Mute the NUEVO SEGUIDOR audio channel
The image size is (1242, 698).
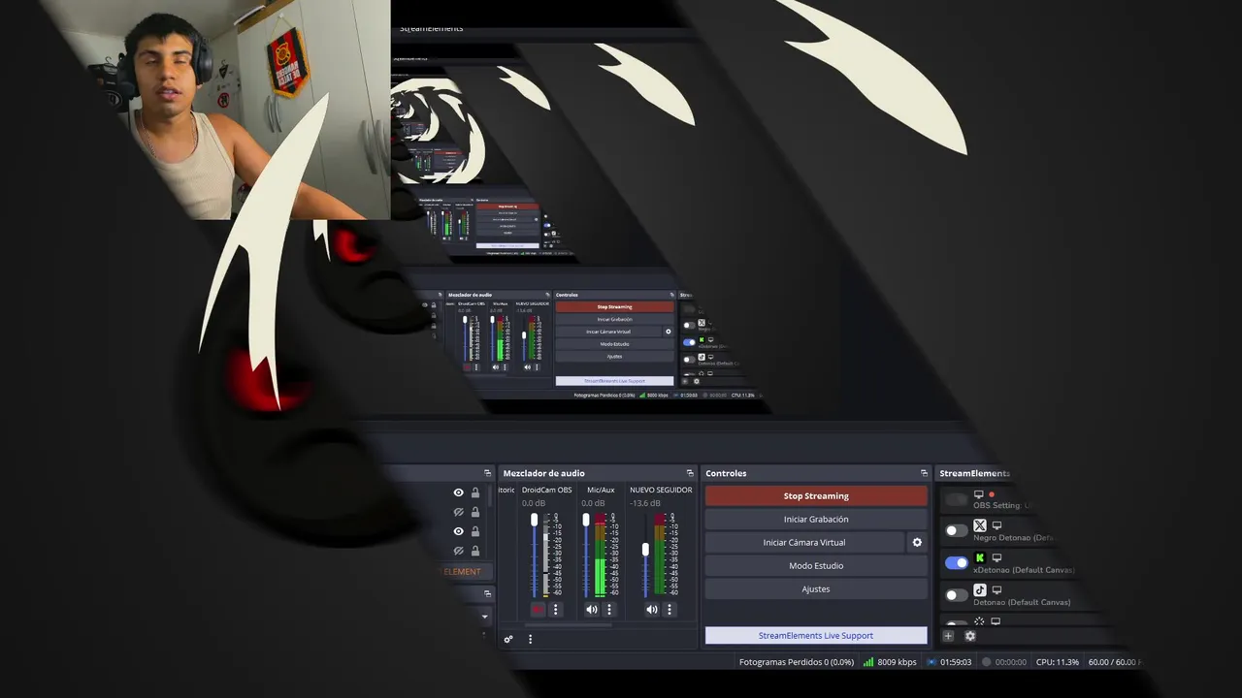652,610
